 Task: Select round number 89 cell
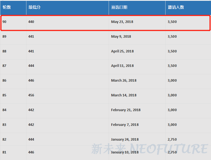(x=5, y=37)
